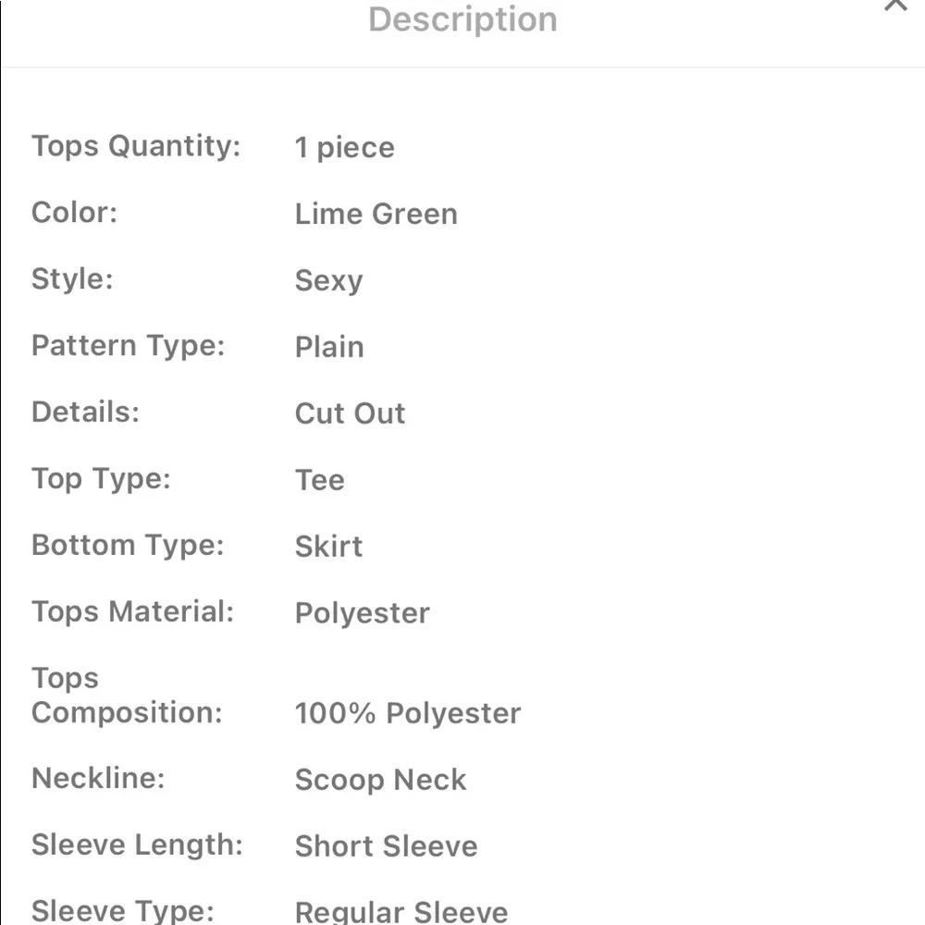Click the "1 piece" value
Screen dimensions: 925x925
(344, 148)
